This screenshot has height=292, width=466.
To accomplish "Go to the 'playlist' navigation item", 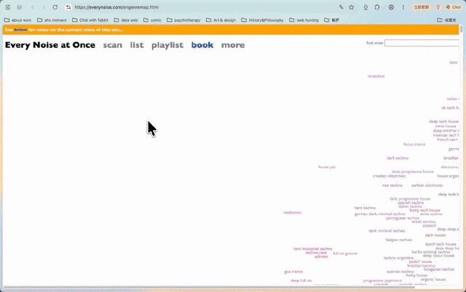I will pyautogui.click(x=167, y=45).
